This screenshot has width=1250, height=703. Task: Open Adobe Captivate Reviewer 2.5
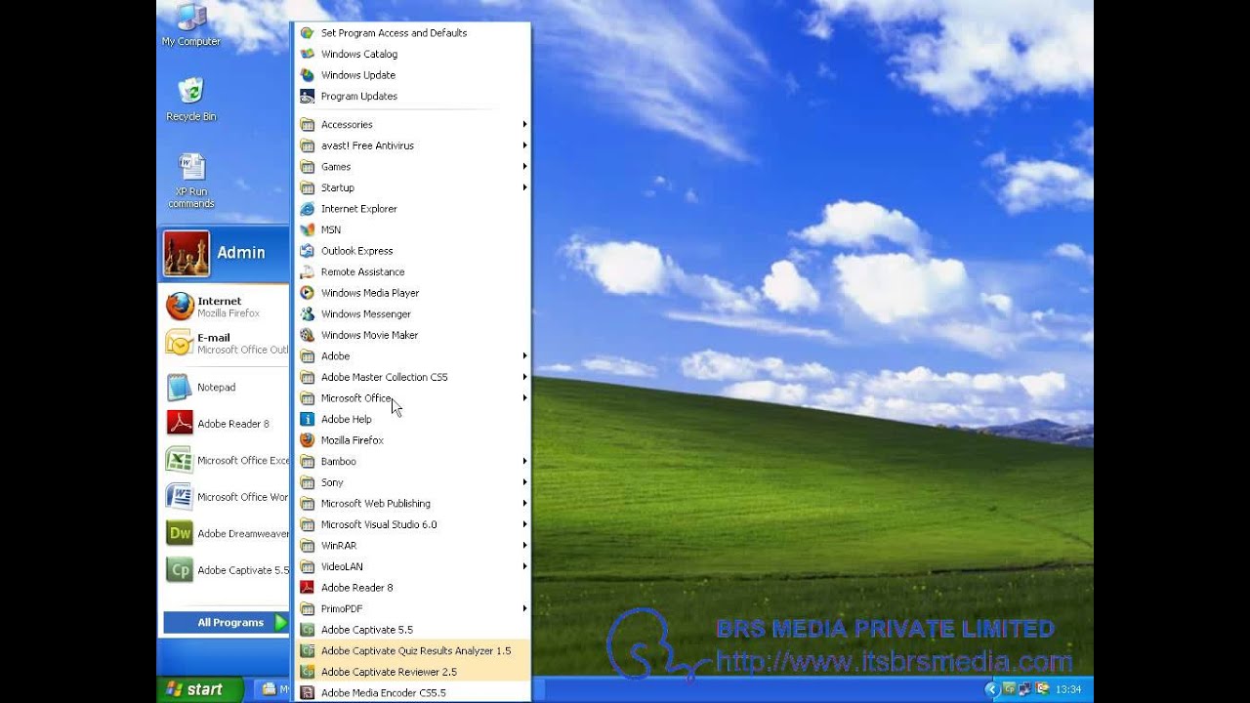[x=412, y=672]
